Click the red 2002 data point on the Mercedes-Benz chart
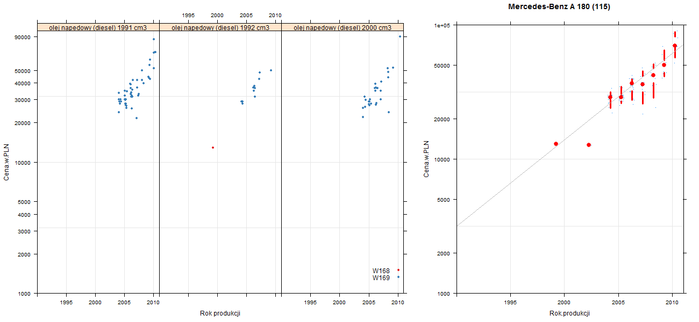699x322 pixels. 589,145
